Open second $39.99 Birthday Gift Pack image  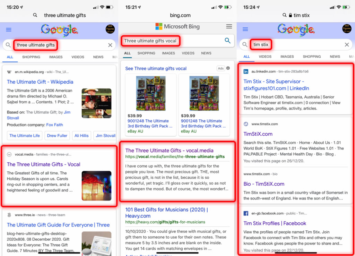(204, 93)
